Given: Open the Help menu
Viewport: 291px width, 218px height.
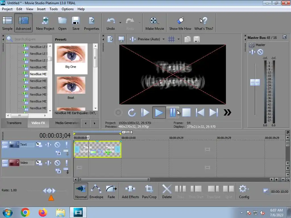Looking at the screenshot, I should click(x=81, y=9).
